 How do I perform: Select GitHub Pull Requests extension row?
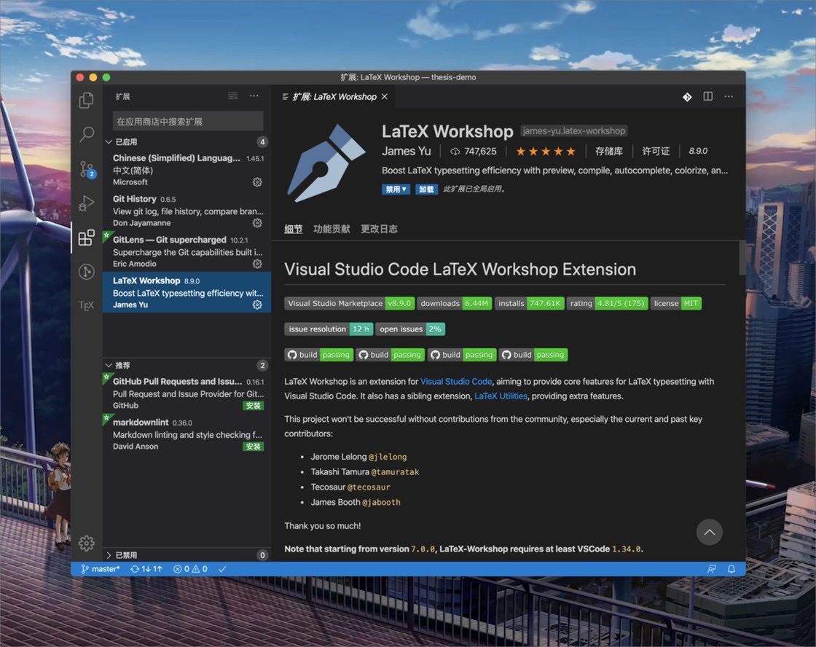187,393
